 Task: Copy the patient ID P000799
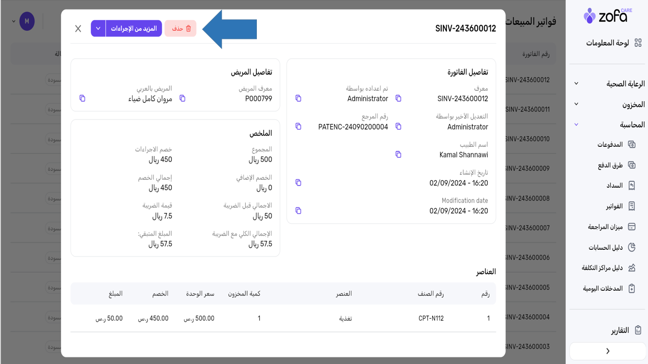(x=183, y=99)
